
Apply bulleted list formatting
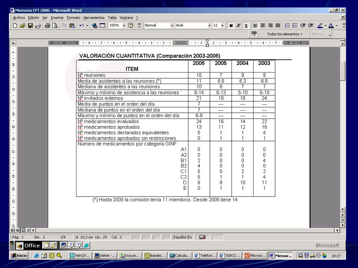[295, 26]
